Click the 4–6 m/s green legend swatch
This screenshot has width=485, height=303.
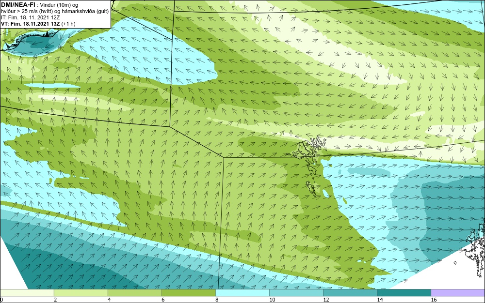[134, 292]
